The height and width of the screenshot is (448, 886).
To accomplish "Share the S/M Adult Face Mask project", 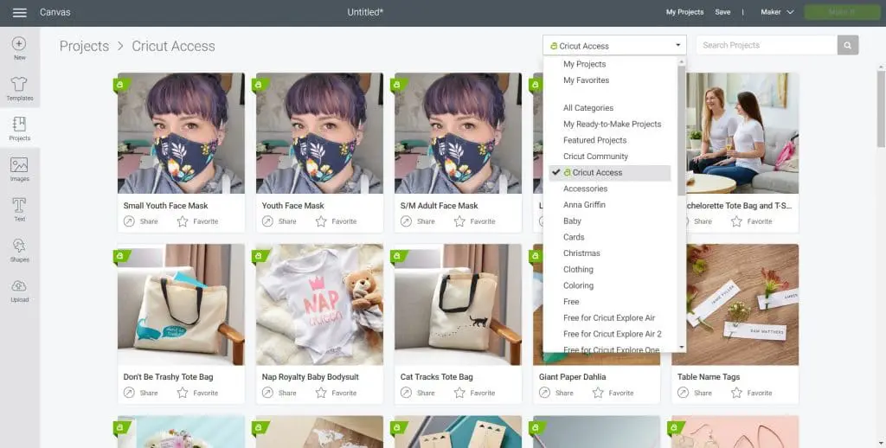I will pyautogui.click(x=418, y=221).
